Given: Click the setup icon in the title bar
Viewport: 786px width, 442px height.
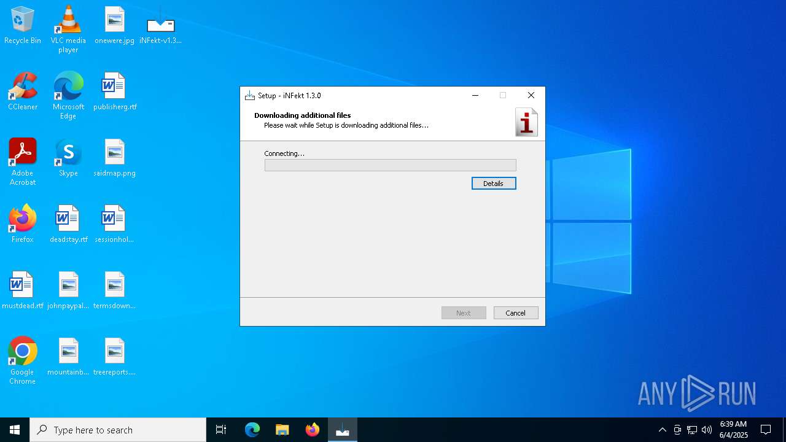Looking at the screenshot, I should point(249,96).
